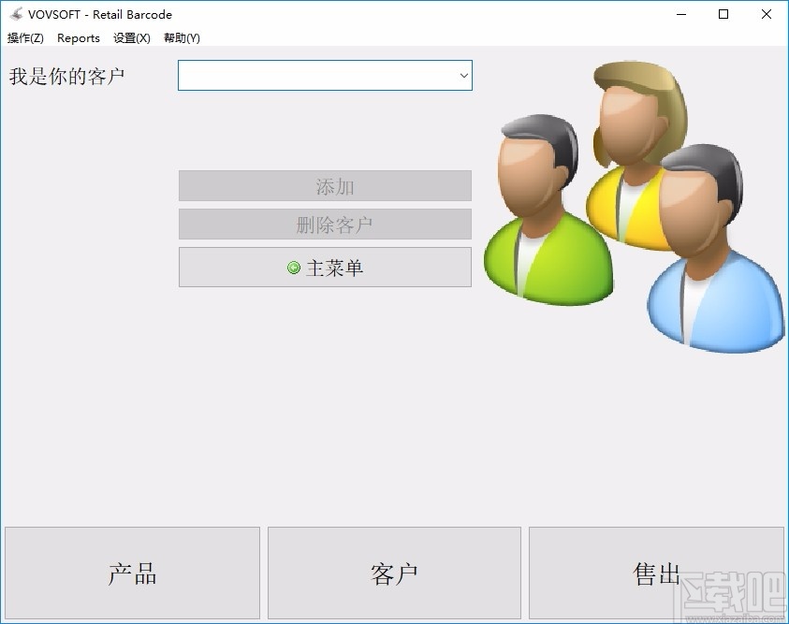Click the 删除客户 delete customer button

pyautogui.click(x=325, y=225)
